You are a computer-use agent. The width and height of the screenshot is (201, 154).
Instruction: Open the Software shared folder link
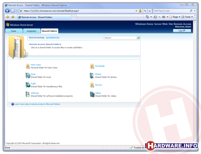(35, 93)
